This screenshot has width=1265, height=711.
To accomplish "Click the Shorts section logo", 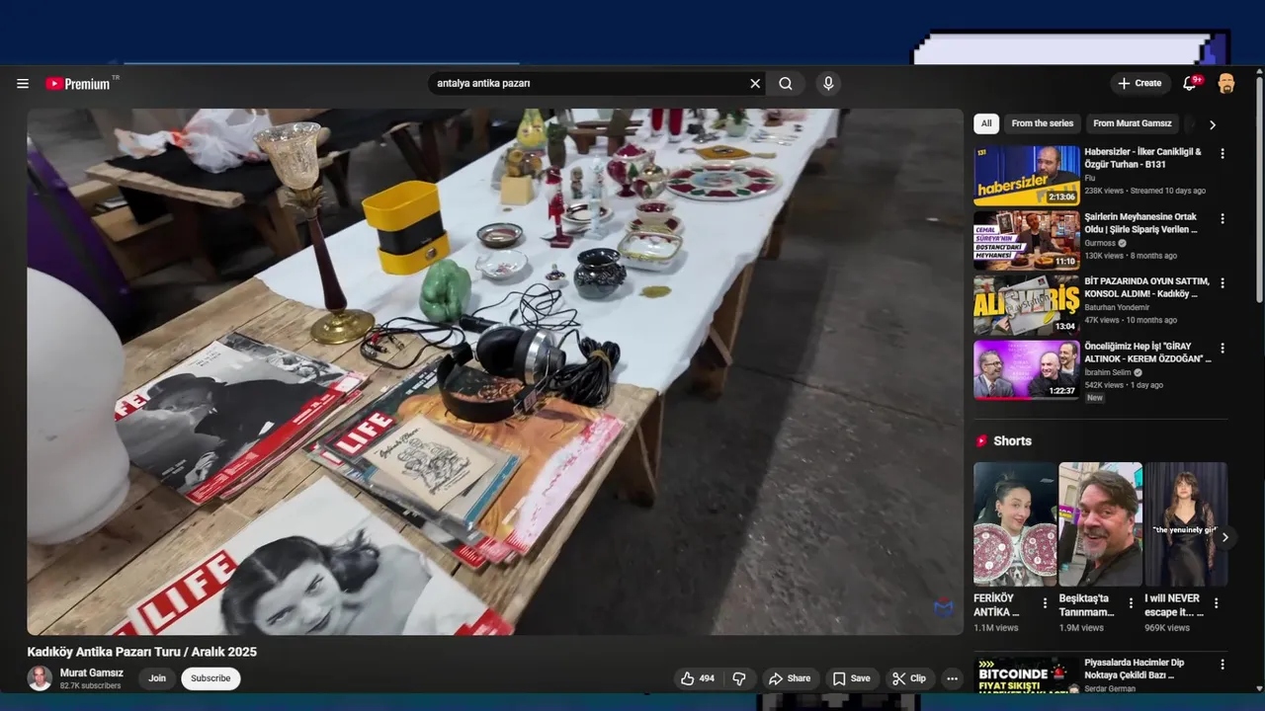I will point(981,441).
